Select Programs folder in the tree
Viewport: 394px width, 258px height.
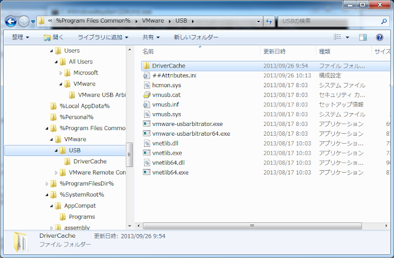[x=78, y=217]
